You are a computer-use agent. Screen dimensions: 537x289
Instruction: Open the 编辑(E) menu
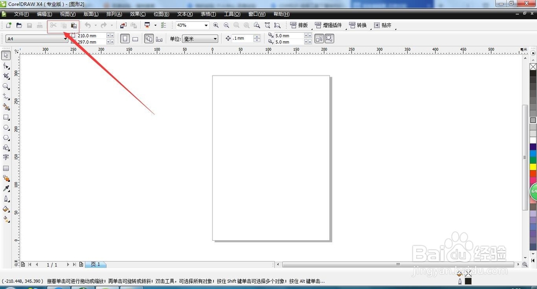[x=45, y=14]
